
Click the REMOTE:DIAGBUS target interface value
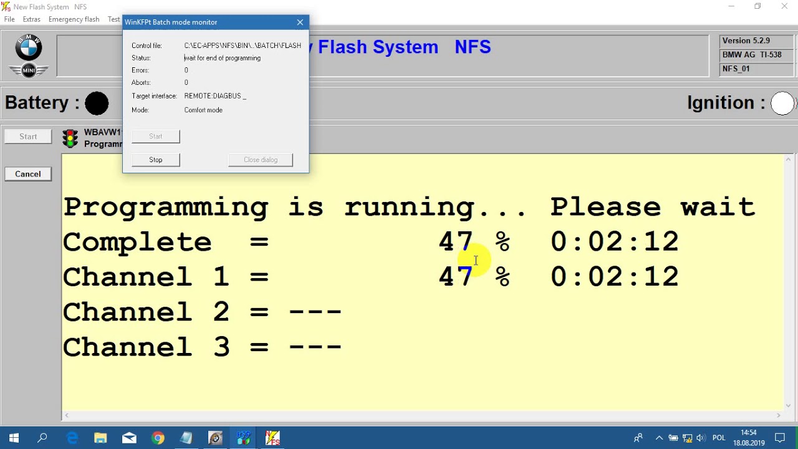[215, 96]
